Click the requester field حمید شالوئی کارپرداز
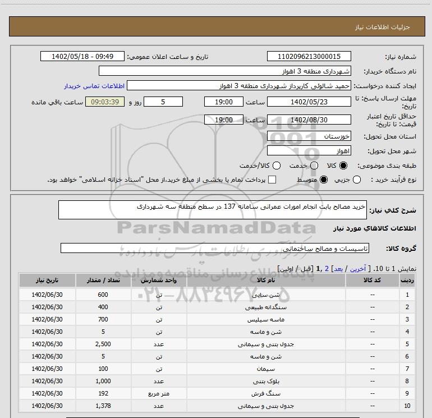 coord(238,86)
